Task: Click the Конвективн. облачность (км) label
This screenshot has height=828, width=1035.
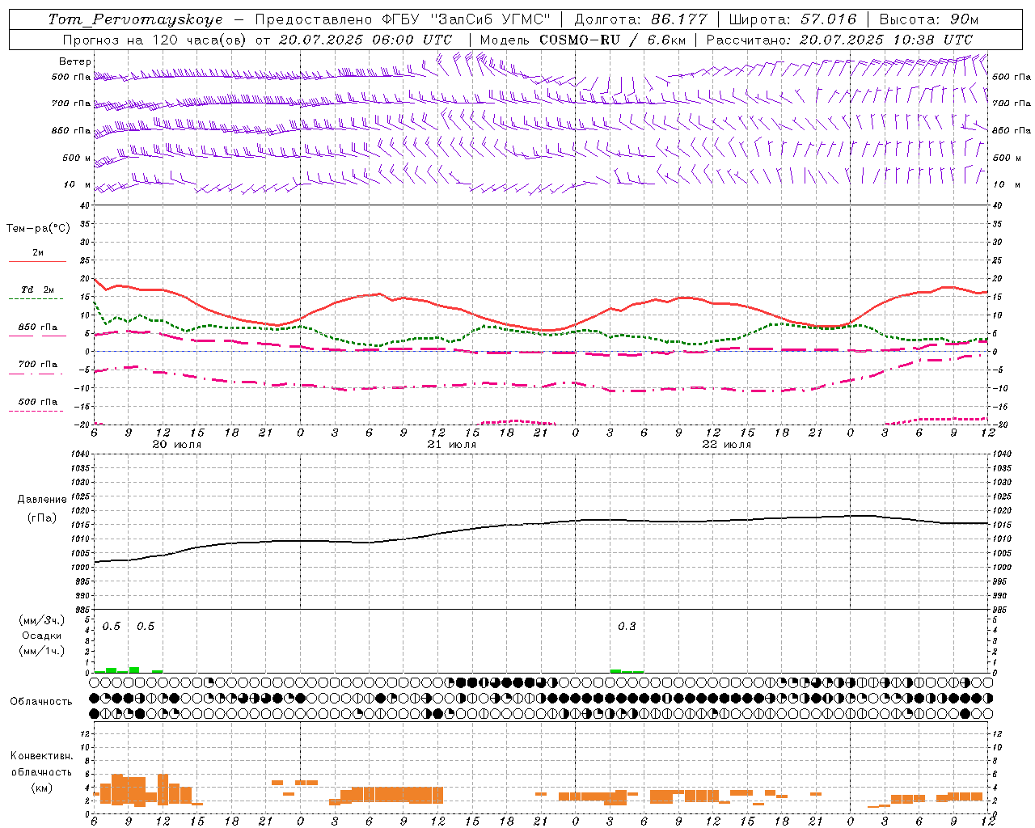Action: (x=41, y=771)
